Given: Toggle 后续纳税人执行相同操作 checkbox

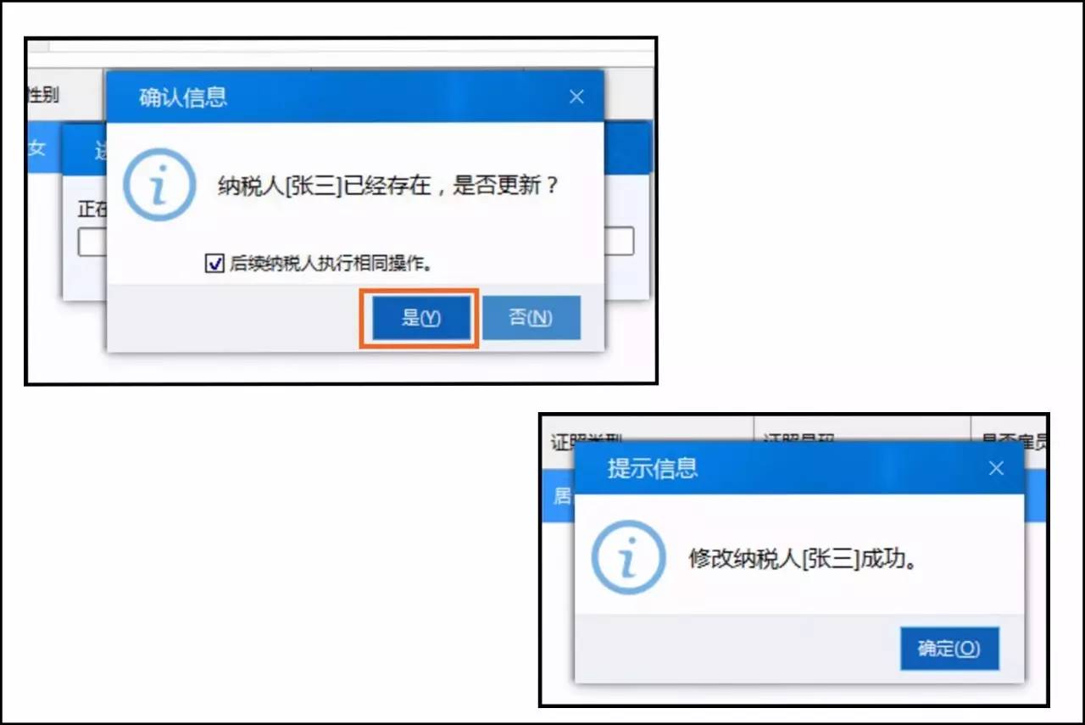Looking at the screenshot, I should [214, 264].
